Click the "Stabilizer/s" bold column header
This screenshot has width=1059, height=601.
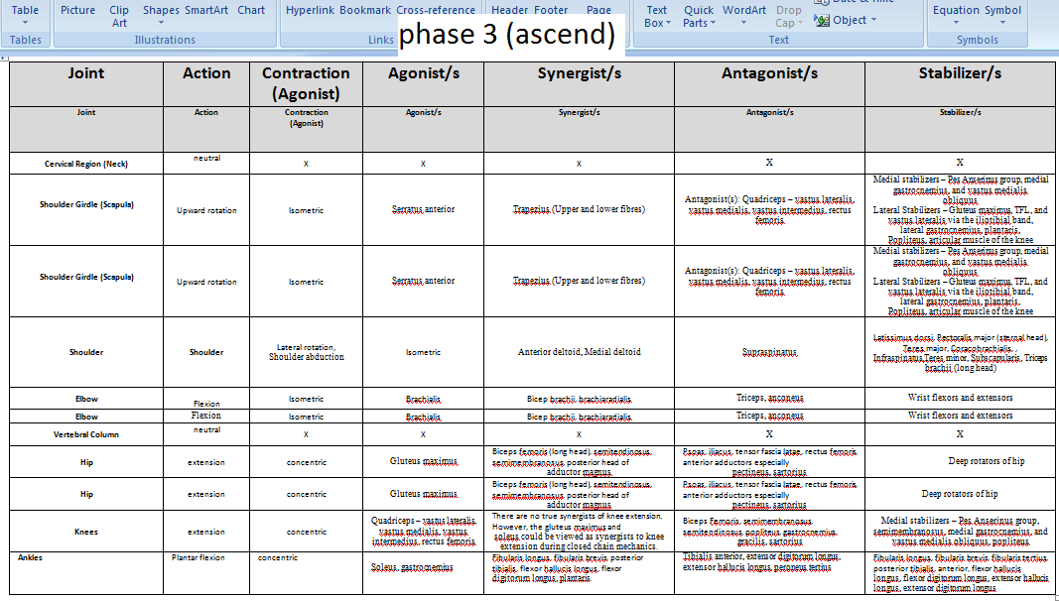click(960, 73)
